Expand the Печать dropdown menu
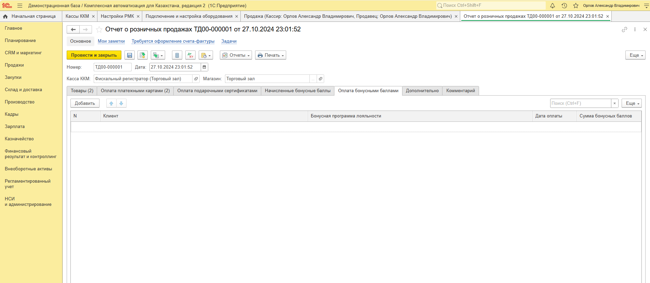This screenshot has height=283, width=650. point(270,55)
